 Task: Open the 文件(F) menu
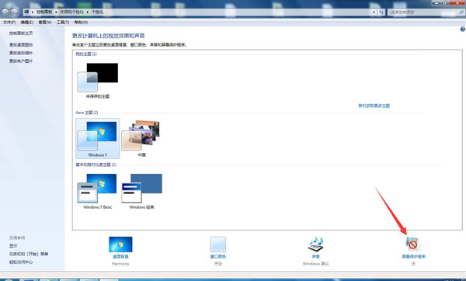point(9,23)
